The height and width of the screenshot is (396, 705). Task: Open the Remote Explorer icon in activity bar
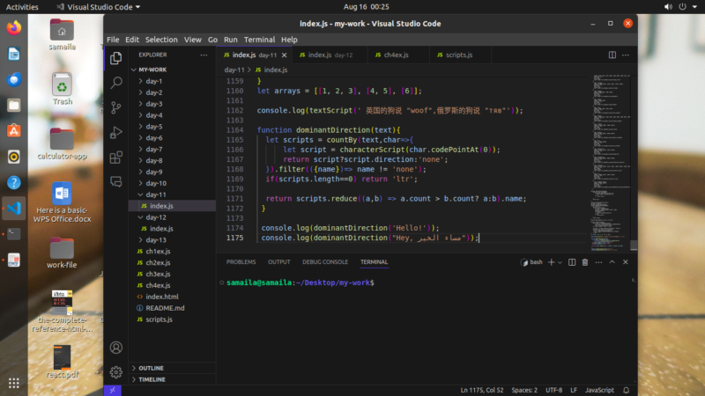(116, 182)
